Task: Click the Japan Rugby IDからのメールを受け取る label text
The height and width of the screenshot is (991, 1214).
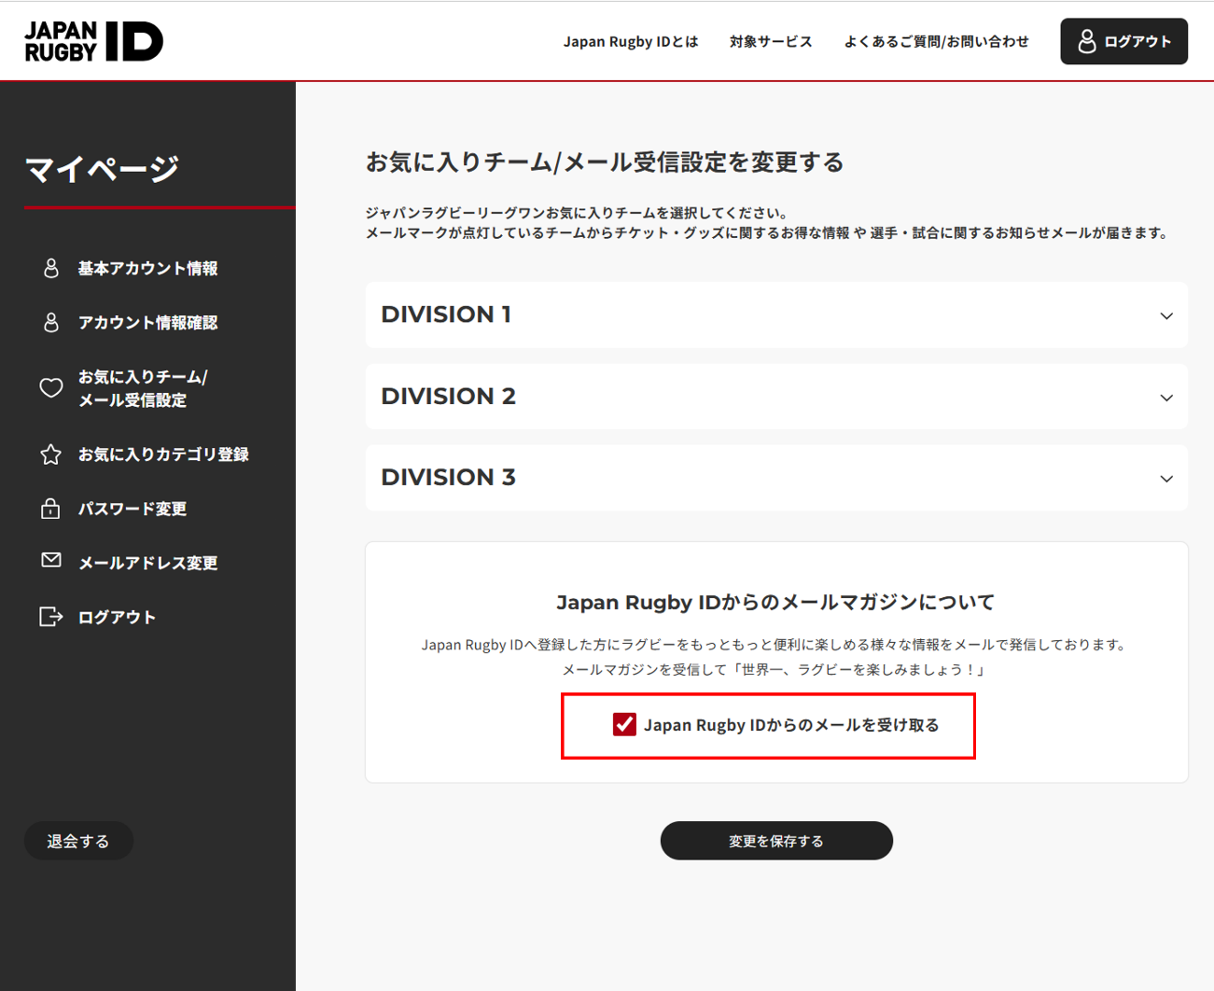Action: 791,725
